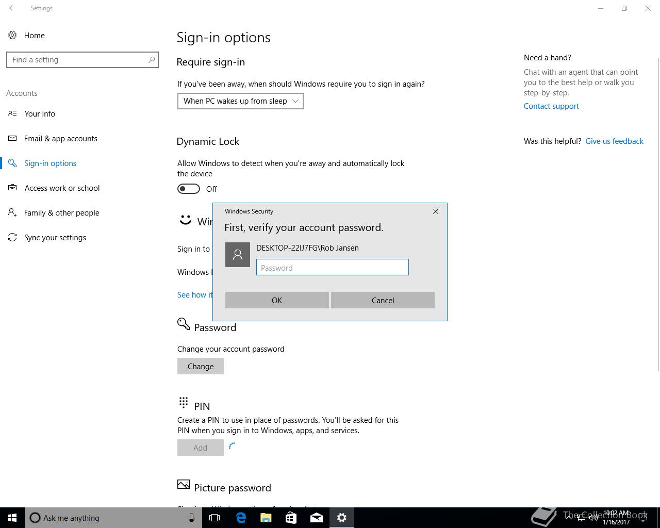Click the Change password button

(201, 366)
